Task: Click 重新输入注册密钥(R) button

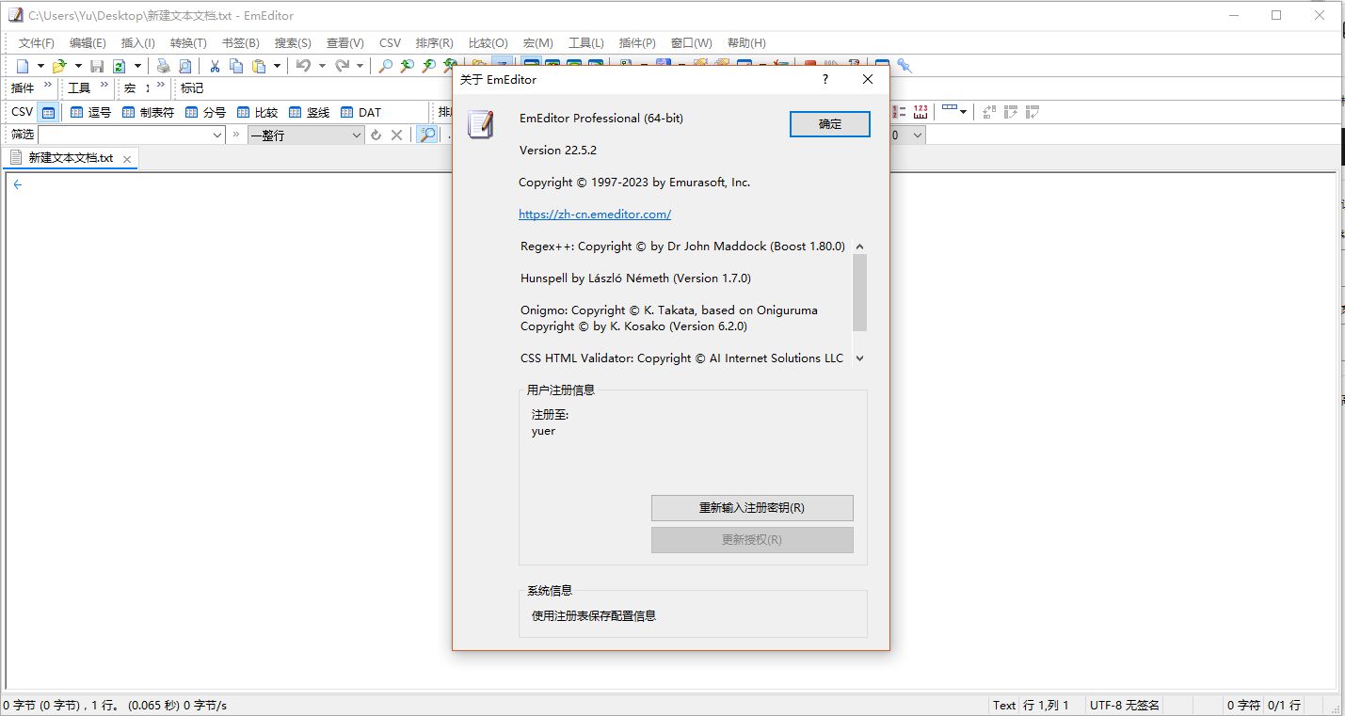Action: pos(751,508)
